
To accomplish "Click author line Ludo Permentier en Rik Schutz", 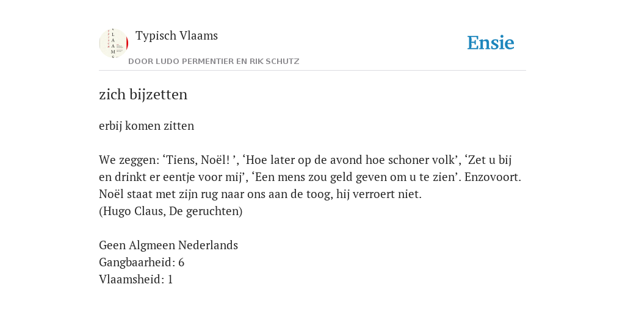I will click(x=214, y=62).
